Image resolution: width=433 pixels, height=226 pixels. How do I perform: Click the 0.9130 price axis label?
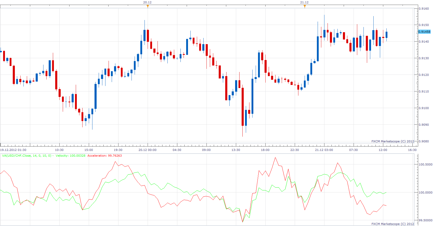[424, 58]
